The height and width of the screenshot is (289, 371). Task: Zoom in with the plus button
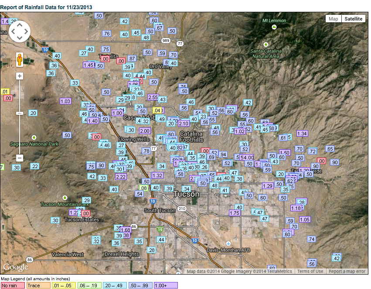(20, 76)
